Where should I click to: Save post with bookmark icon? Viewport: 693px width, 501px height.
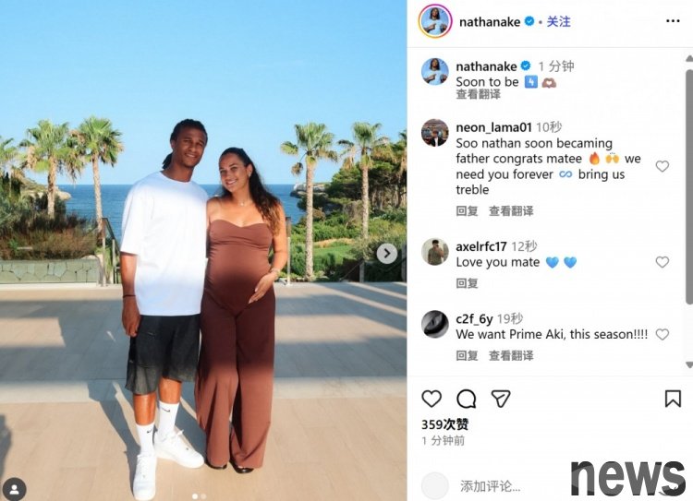pyautogui.click(x=673, y=399)
